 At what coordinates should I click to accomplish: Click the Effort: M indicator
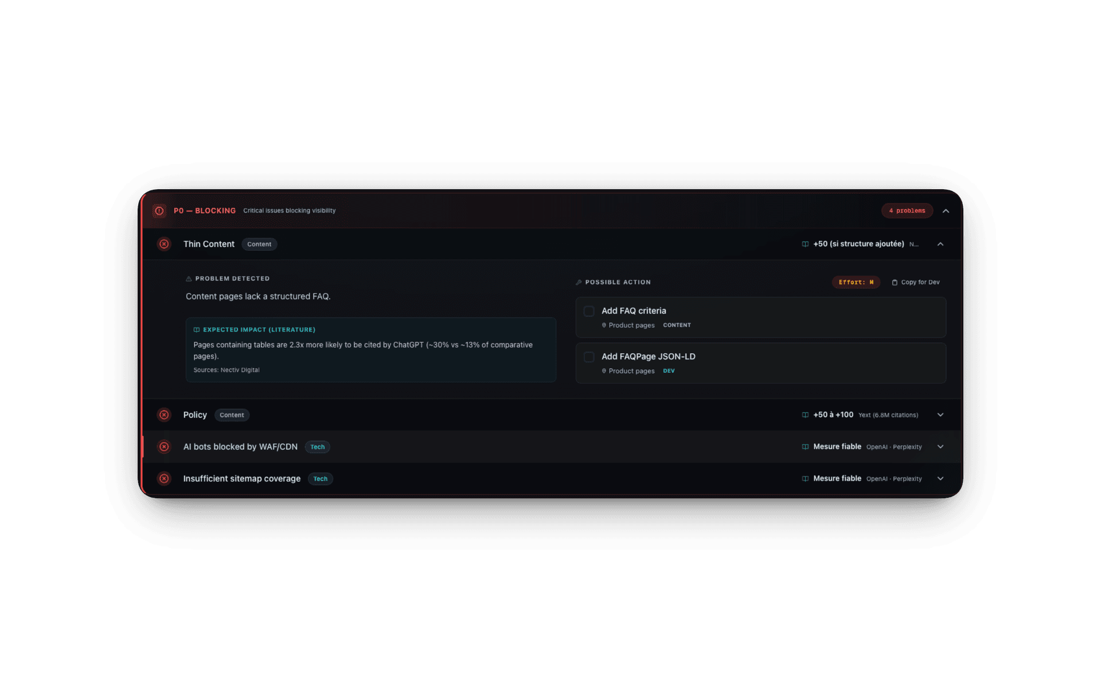click(x=856, y=282)
